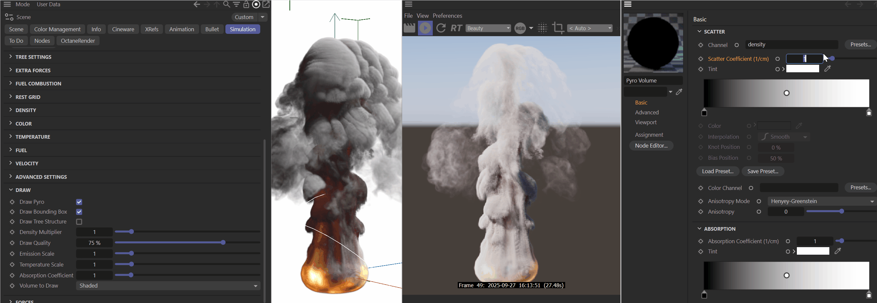Screen dimensions: 877x303
Task: Click the Node Editor... button
Action: click(651, 146)
